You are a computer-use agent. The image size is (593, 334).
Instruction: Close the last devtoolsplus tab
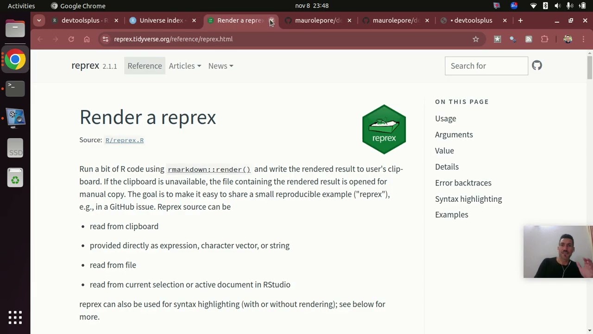[505, 20]
